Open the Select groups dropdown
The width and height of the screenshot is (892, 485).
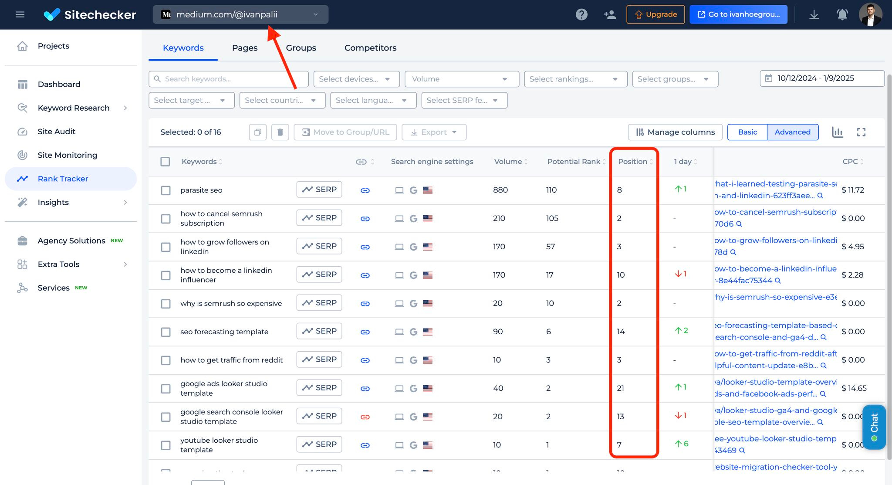point(675,79)
